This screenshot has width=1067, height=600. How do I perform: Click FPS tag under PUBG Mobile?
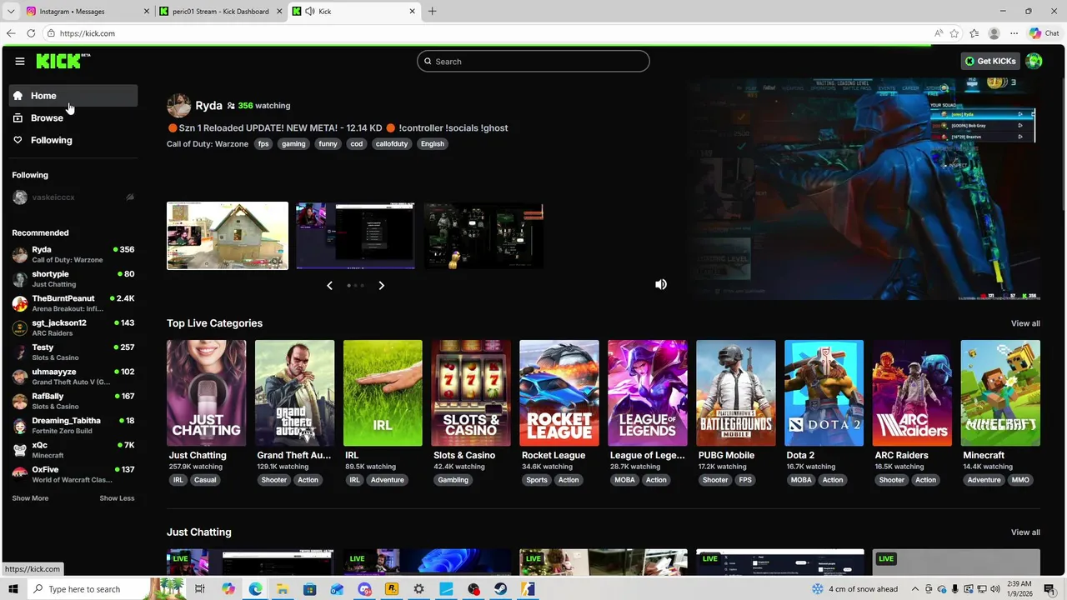click(x=745, y=480)
